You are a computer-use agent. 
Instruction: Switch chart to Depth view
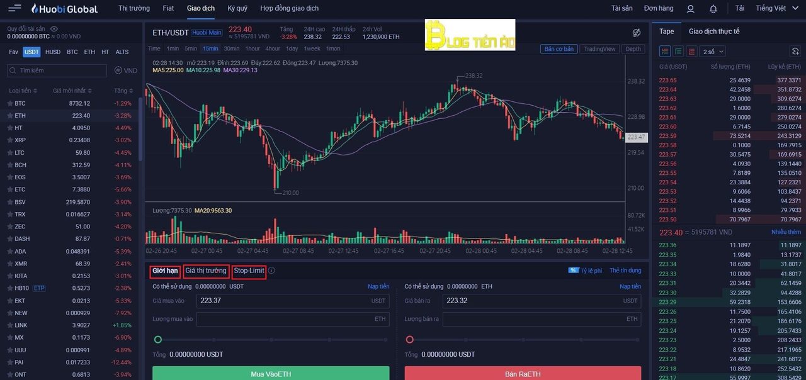pyautogui.click(x=633, y=49)
